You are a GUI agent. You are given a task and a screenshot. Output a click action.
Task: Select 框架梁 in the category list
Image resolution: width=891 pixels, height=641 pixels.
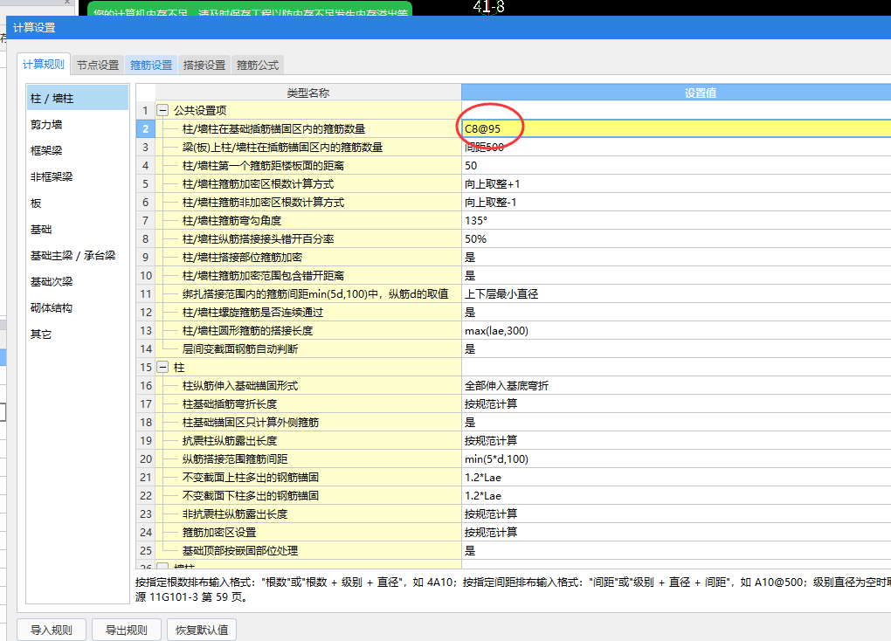pyautogui.click(x=78, y=150)
